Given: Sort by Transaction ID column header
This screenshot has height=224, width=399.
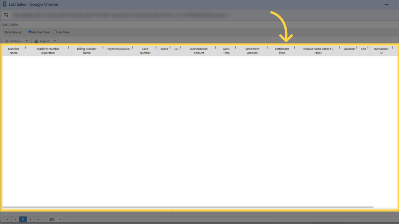Looking at the screenshot, I should click(381, 51).
